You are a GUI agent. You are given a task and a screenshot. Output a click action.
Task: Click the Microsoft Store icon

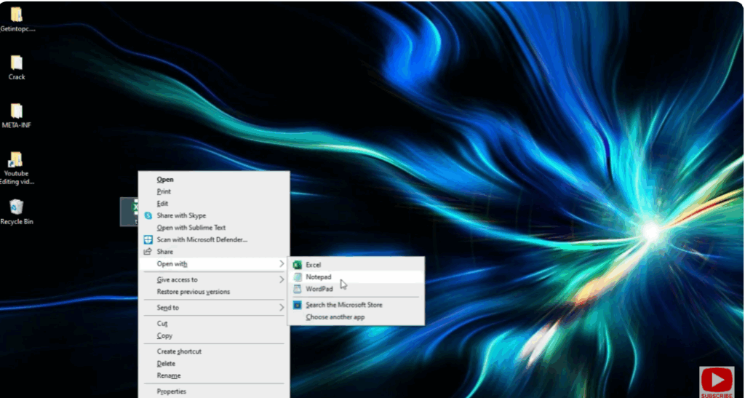coord(298,305)
